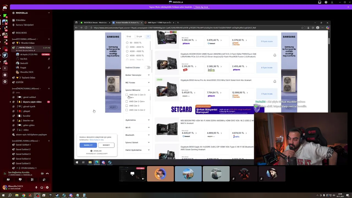The image size is (352, 198).
Task: Go back in the streamed browser
Action: click(76, 28)
